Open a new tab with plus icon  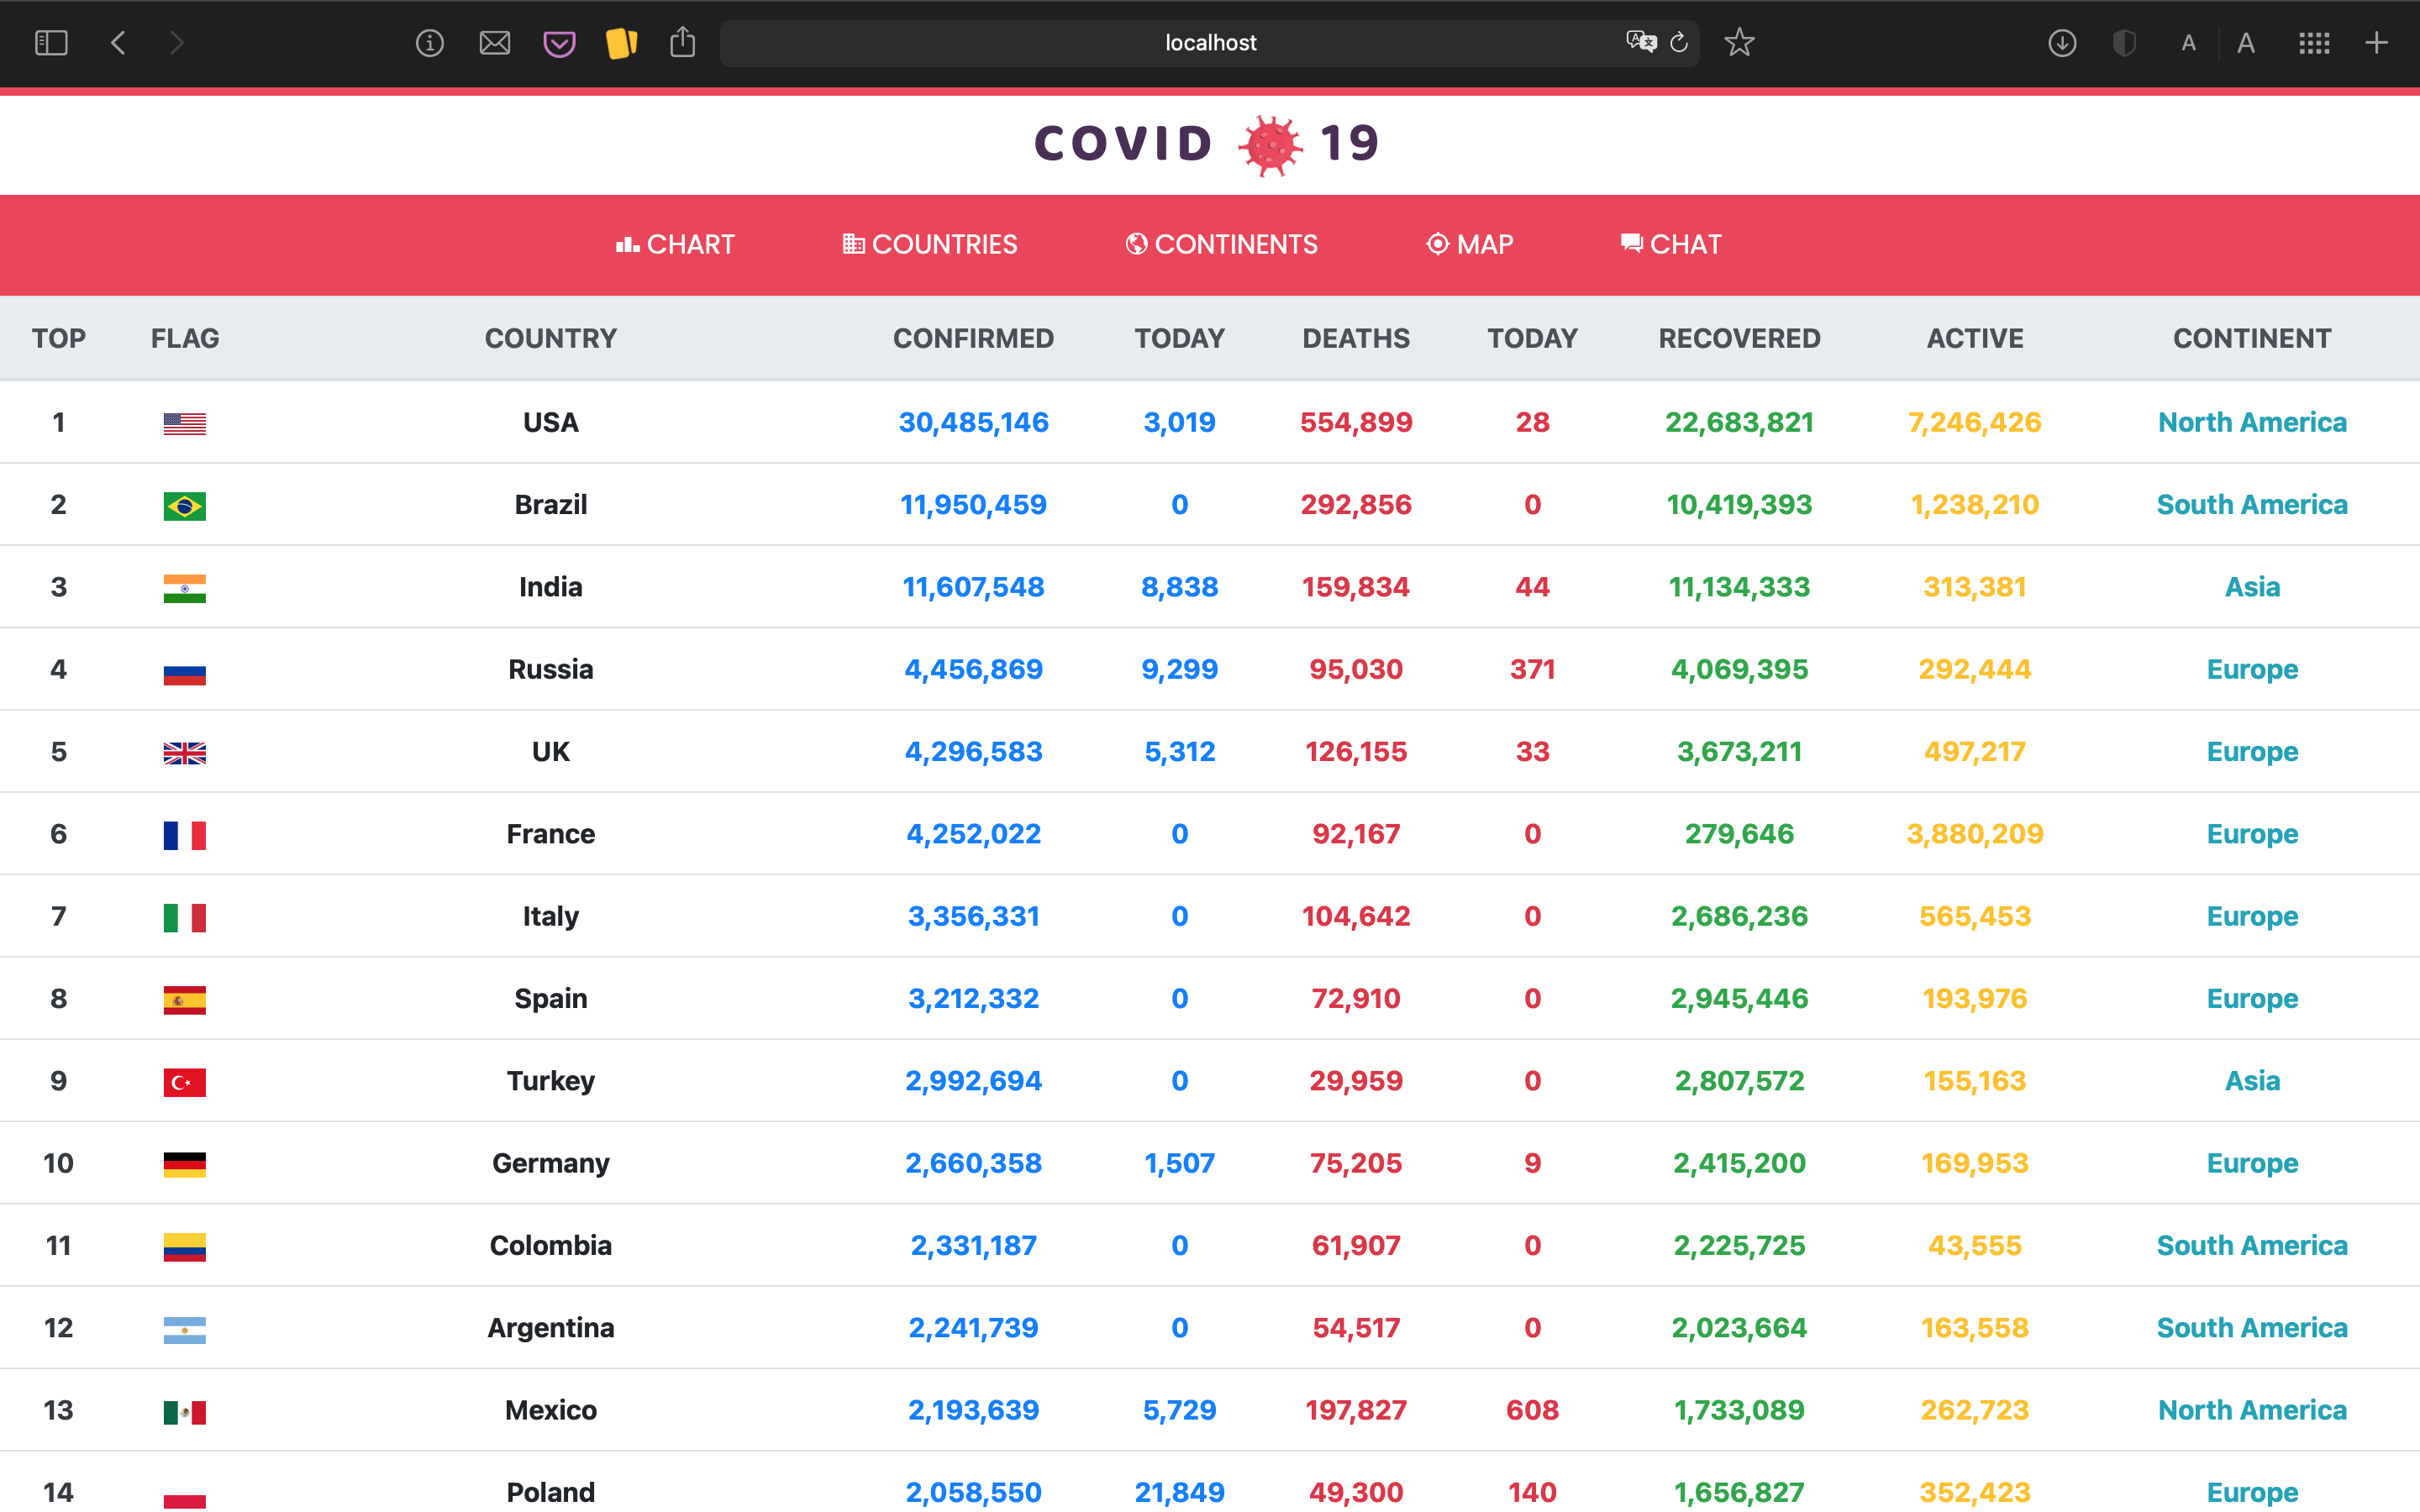click(x=2377, y=43)
